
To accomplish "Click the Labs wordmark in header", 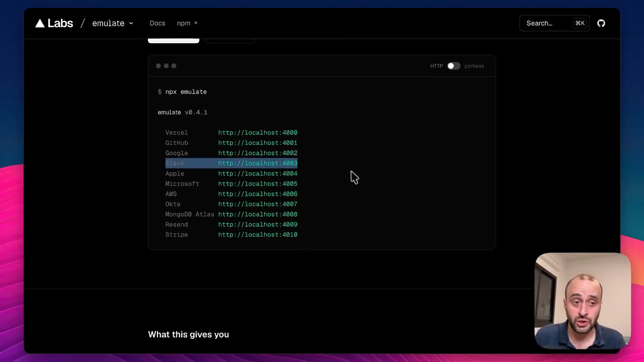I will pos(60,23).
